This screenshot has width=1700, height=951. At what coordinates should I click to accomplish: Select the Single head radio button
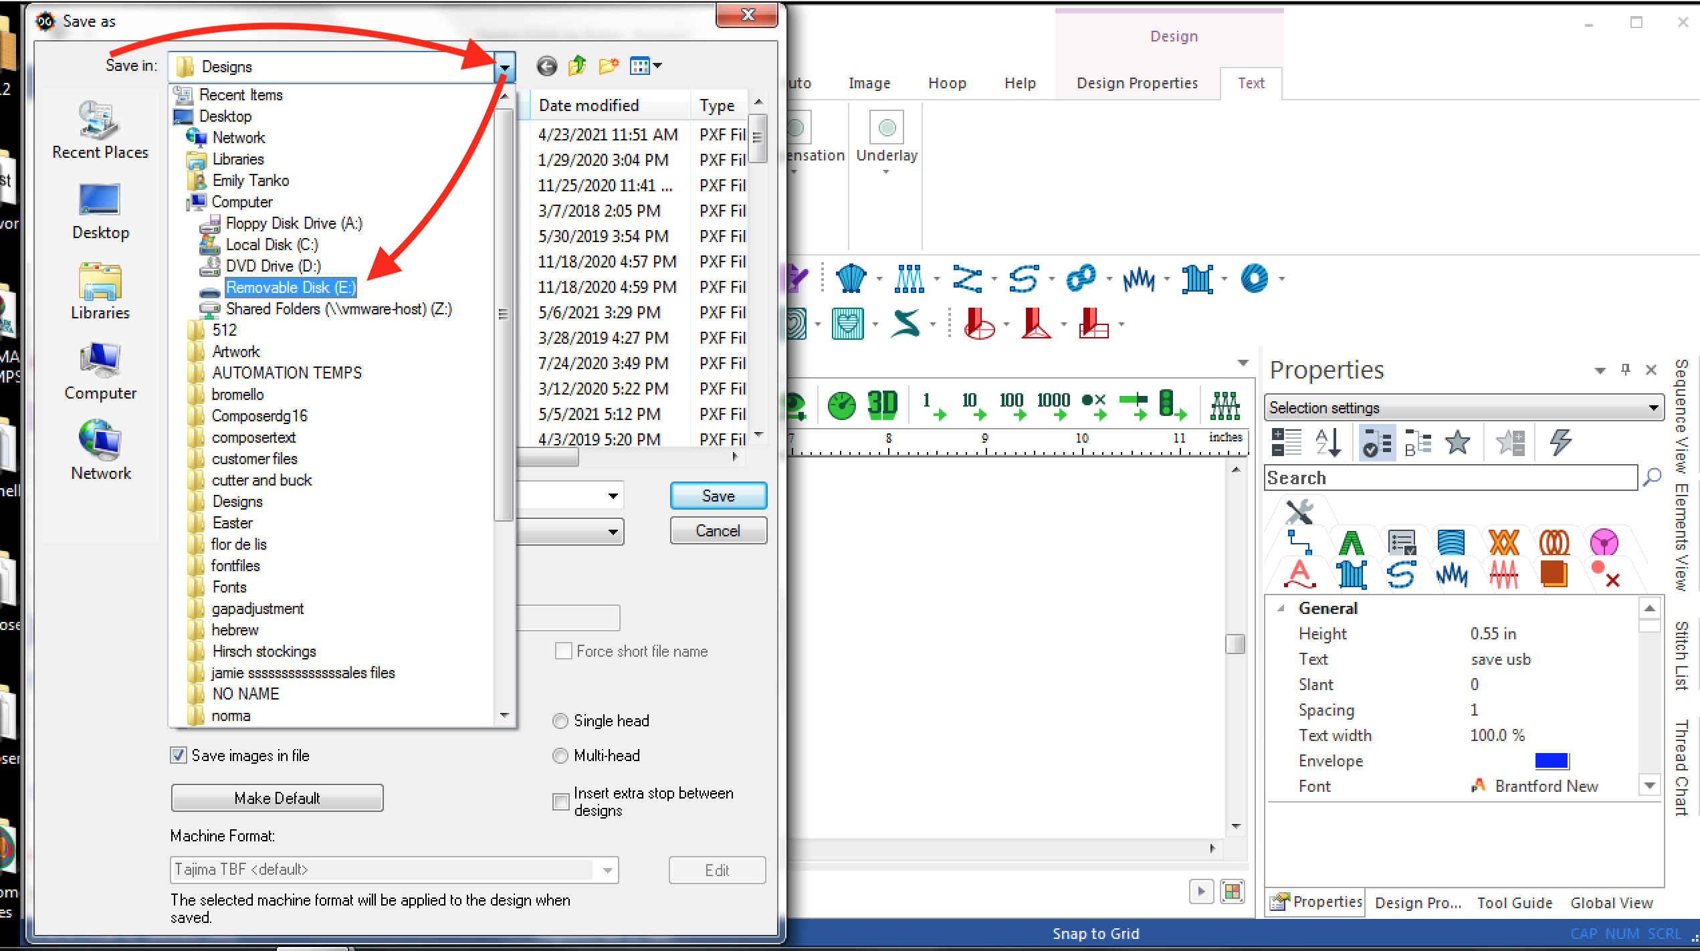click(560, 721)
